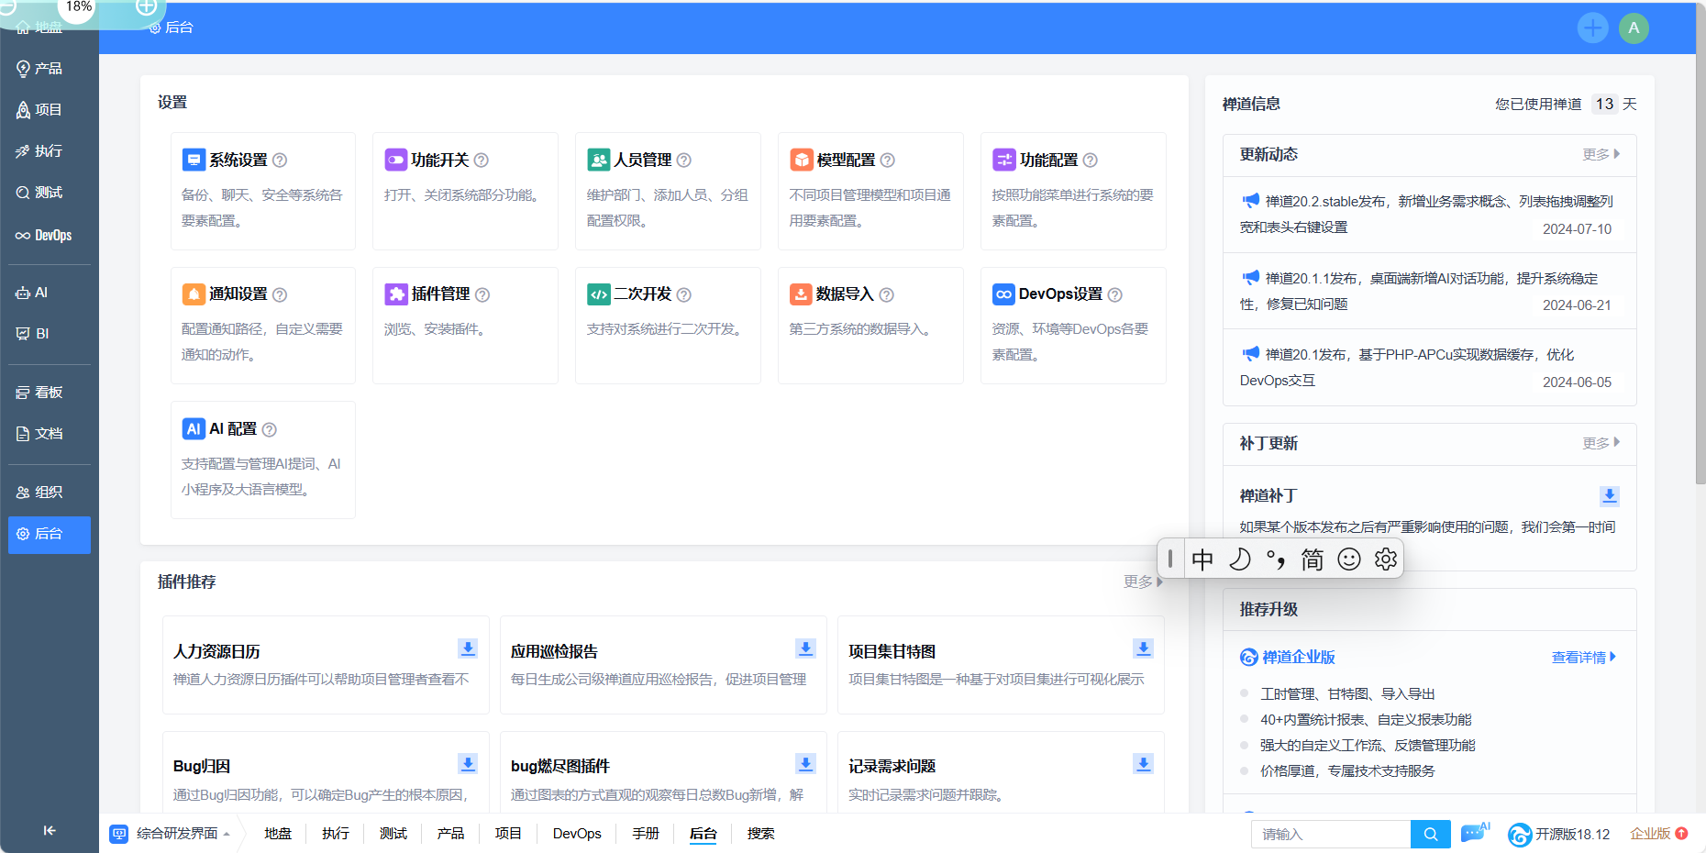Toggle the half-moon full/half width mode
Viewport: 1706px width, 853px height.
click(1239, 559)
